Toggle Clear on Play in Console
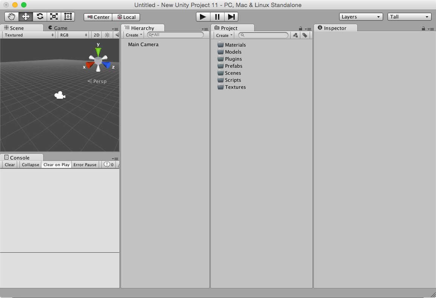 (57, 165)
